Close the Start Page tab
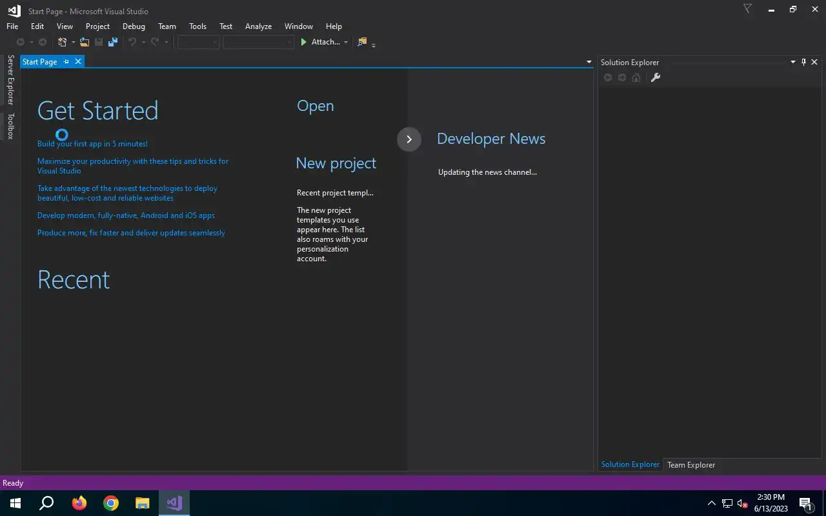The image size is (826, 516). point(78,61)
